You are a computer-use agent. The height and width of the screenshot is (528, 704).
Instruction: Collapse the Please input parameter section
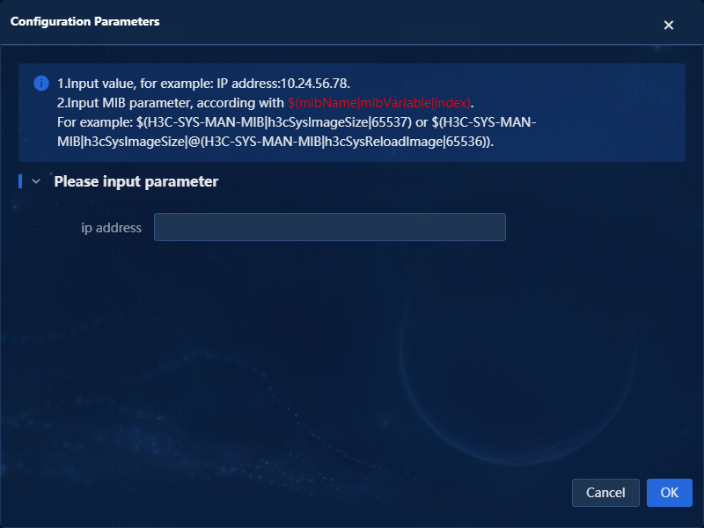(x=36, y=181)
